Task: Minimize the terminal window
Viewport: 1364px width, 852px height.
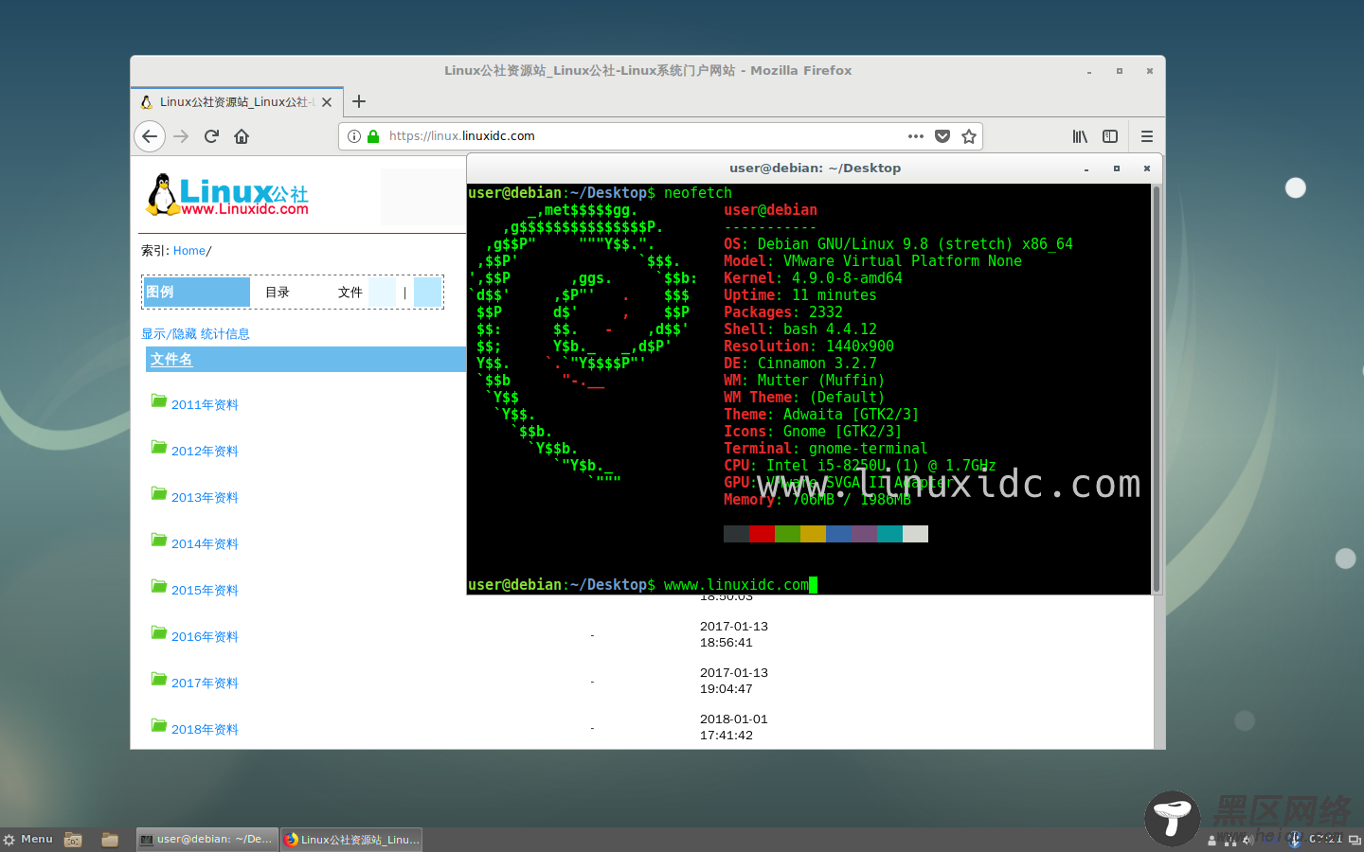Action: point(1087,169)
